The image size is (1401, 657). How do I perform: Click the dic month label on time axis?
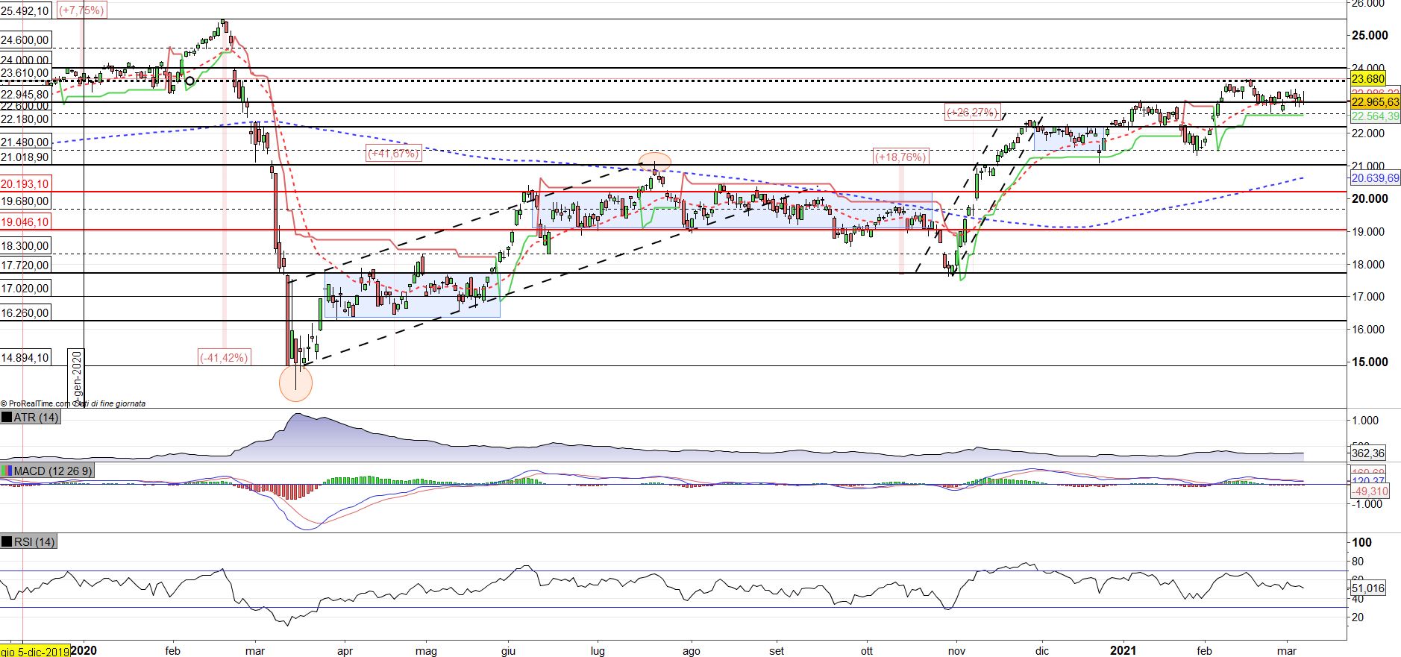tap(1042, 651)
